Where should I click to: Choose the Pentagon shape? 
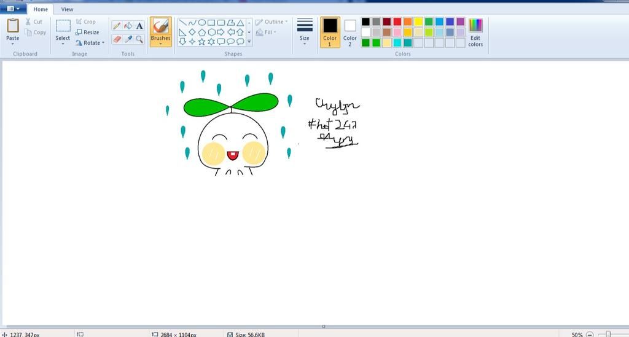click(x=201, y=32)
